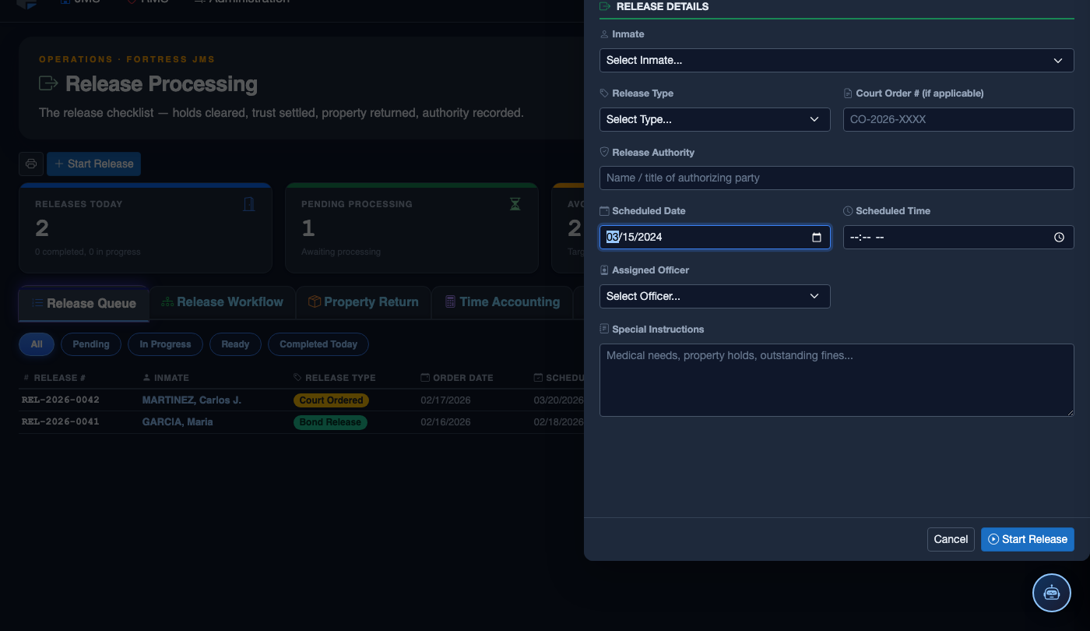Open inmate GARCIA, Maria

(x=178, y=422)
